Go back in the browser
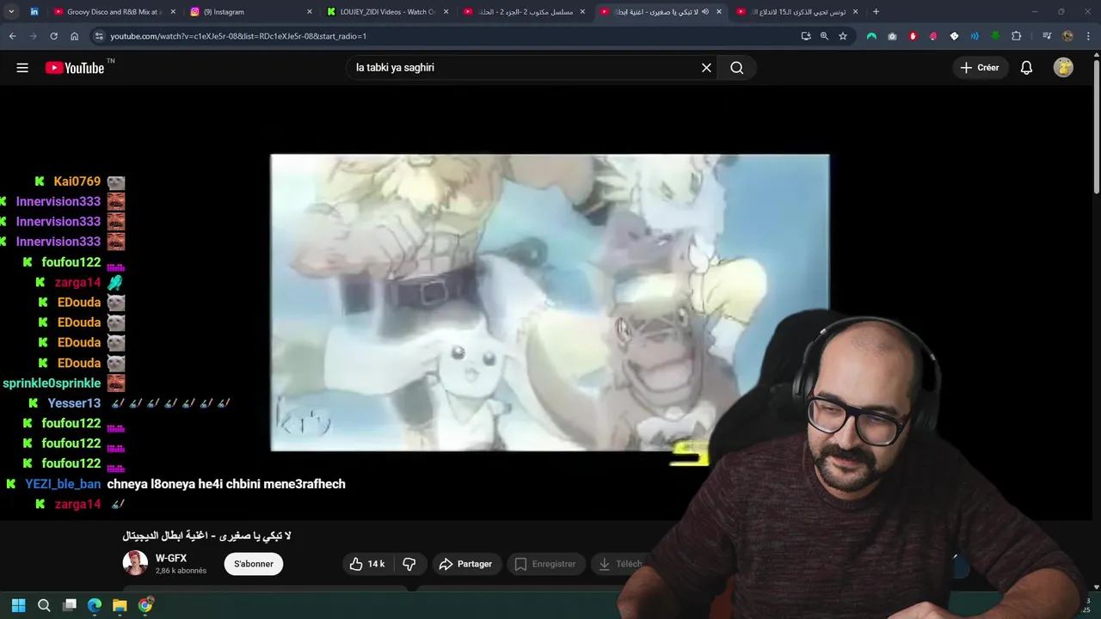 click(12, 36)
